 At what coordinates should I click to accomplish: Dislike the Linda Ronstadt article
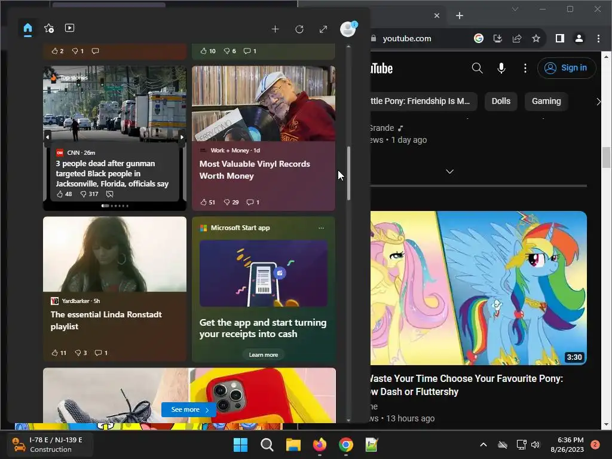(x=81, y=353)
